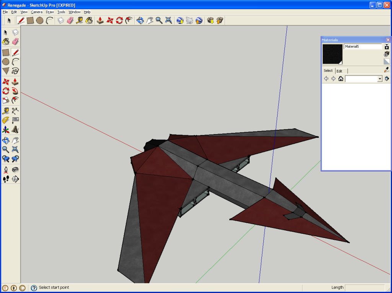Image resolution: width=392 pixels, height=293 pixels.
Task: Pick the Dimension tool
Action: [x=15, y=110]
